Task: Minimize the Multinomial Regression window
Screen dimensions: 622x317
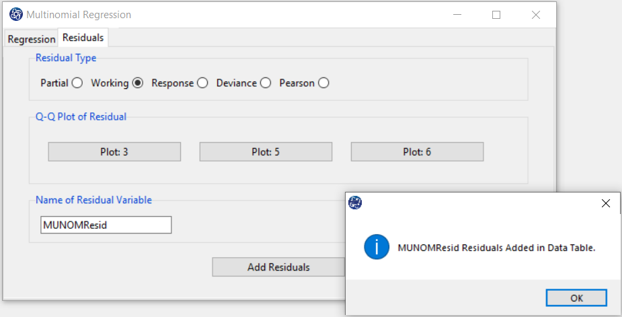Action: tap(457, 15)
